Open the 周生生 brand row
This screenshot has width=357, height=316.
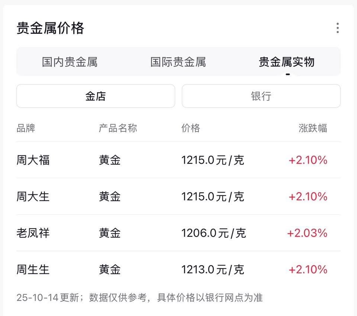[x=33, y=269]
